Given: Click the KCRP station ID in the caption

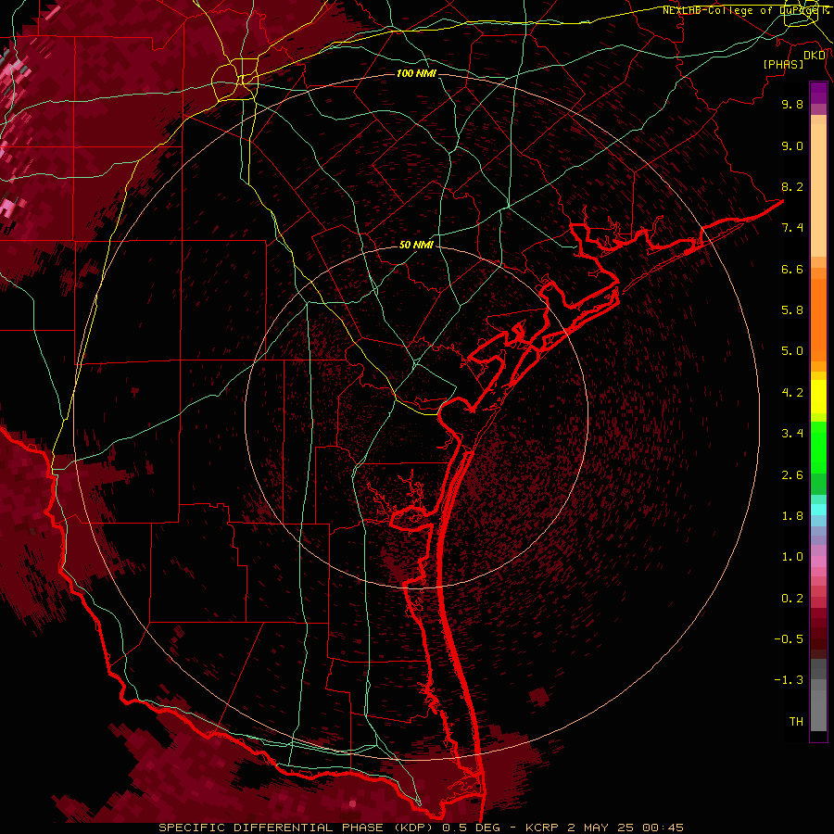Looking at the screenshot, I should (x=541, y=828).
